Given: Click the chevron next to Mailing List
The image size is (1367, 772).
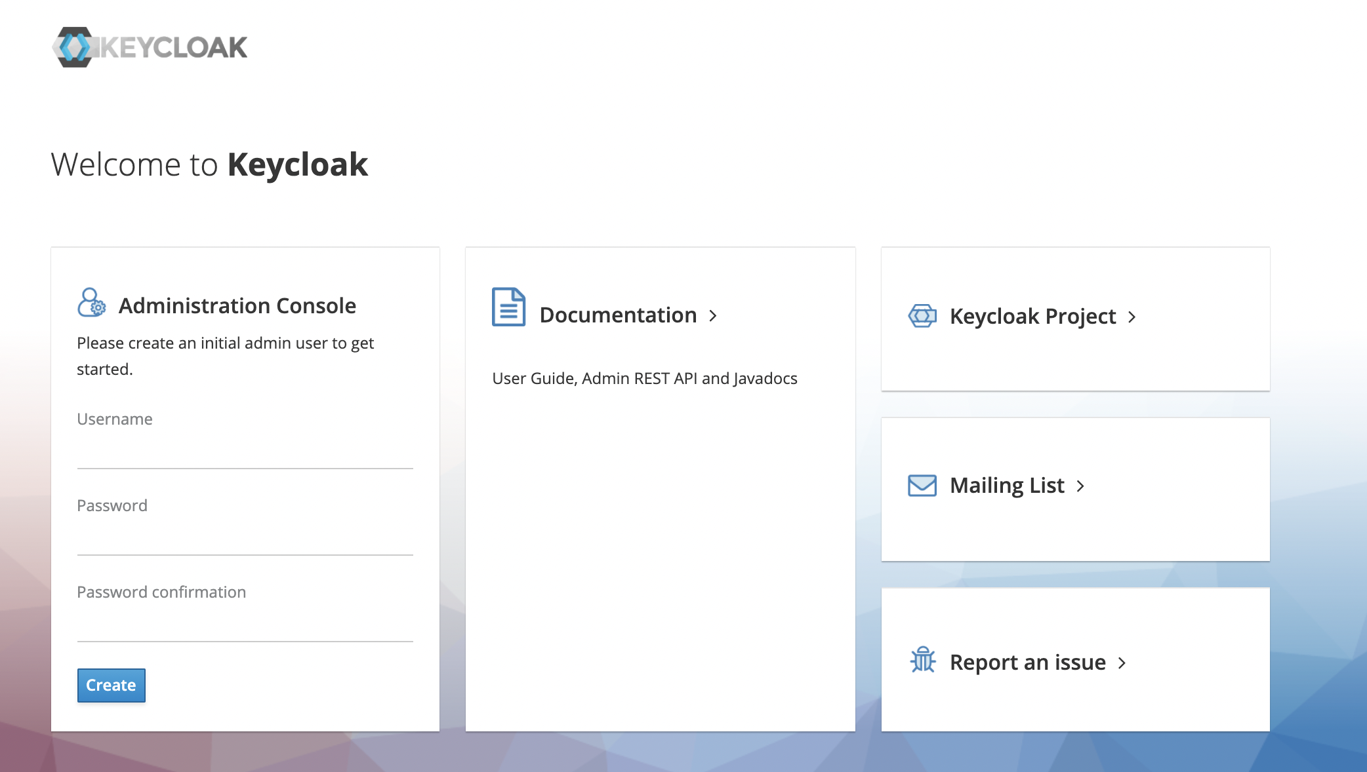Looking at the screenshot, I should [1080, 486].
